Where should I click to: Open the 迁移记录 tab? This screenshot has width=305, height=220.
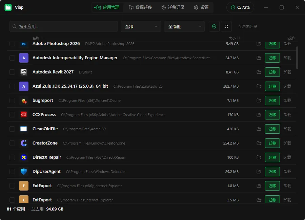pyautogui.click(x=173, y=7)
